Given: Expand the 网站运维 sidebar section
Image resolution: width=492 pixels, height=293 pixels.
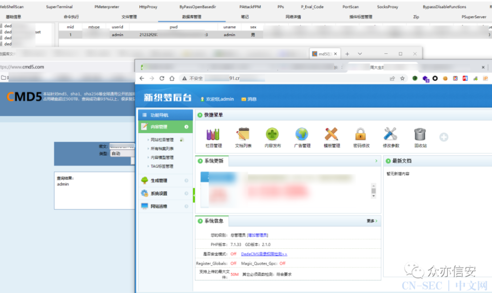Looking at the screenshot, I should click(x=186, y=206).
